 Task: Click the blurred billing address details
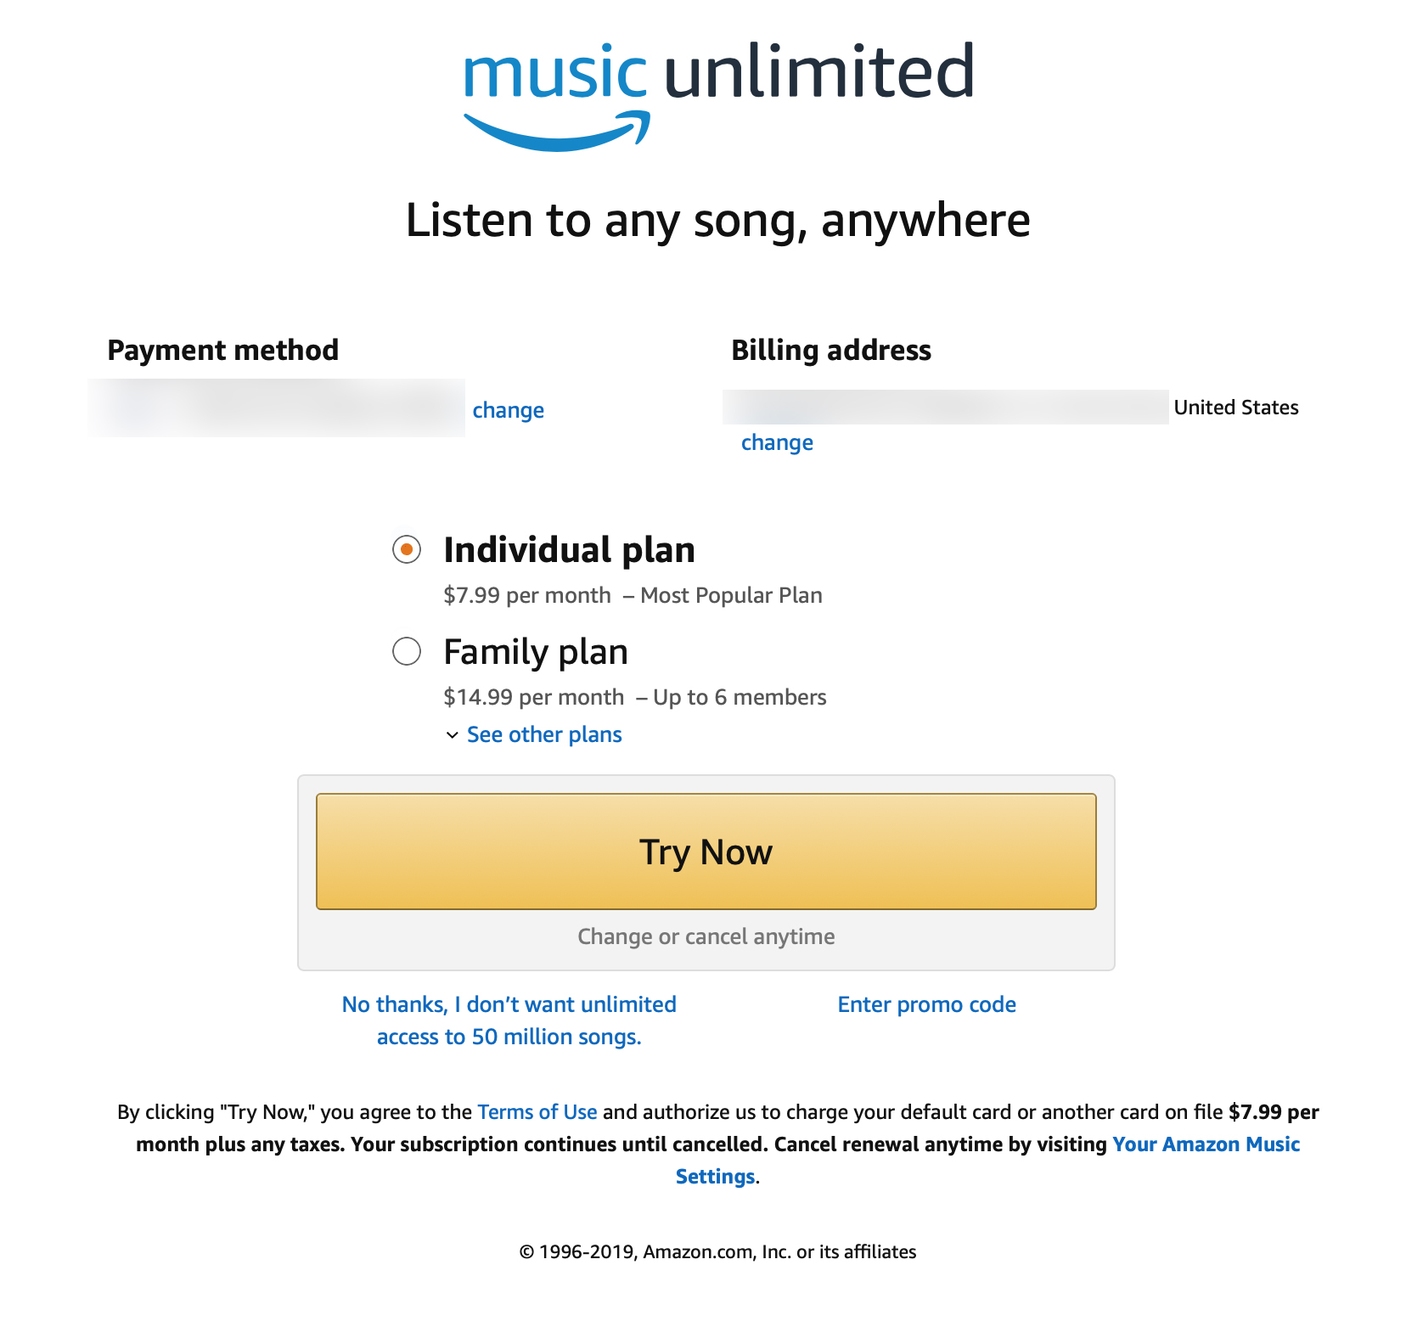click(945, 408)
